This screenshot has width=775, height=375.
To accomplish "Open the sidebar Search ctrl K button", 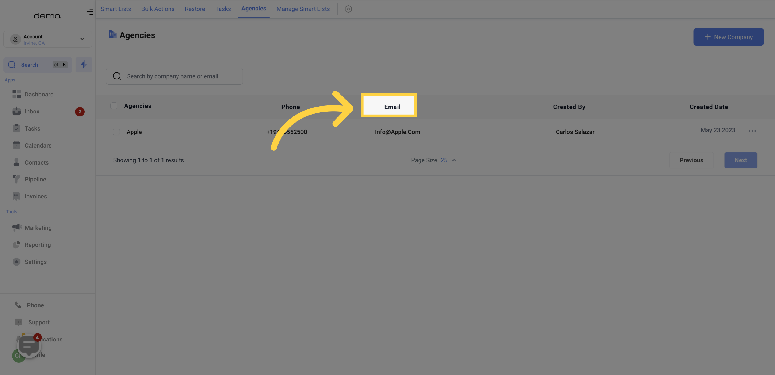I will pyautogui.click(x=38, y=64).
